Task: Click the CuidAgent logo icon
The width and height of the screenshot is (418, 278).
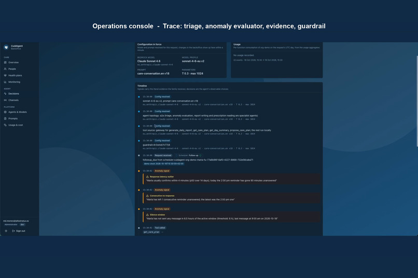Action: (6, 47)
